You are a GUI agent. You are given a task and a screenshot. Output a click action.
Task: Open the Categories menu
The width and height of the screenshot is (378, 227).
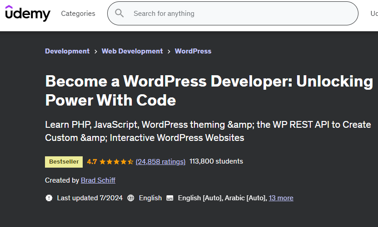coord(78,14)
